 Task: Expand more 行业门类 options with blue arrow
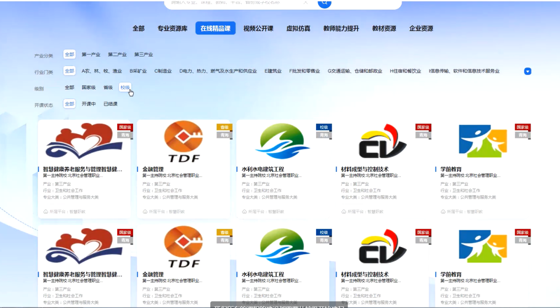pyautogui.click(x=528, y=71)
